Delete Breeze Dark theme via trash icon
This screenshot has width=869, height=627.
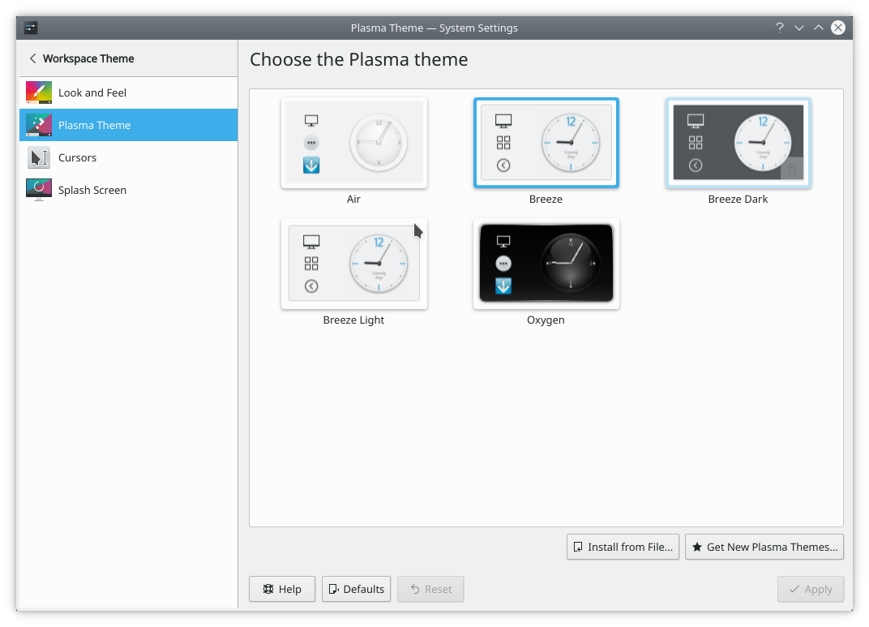coord(792,169)
